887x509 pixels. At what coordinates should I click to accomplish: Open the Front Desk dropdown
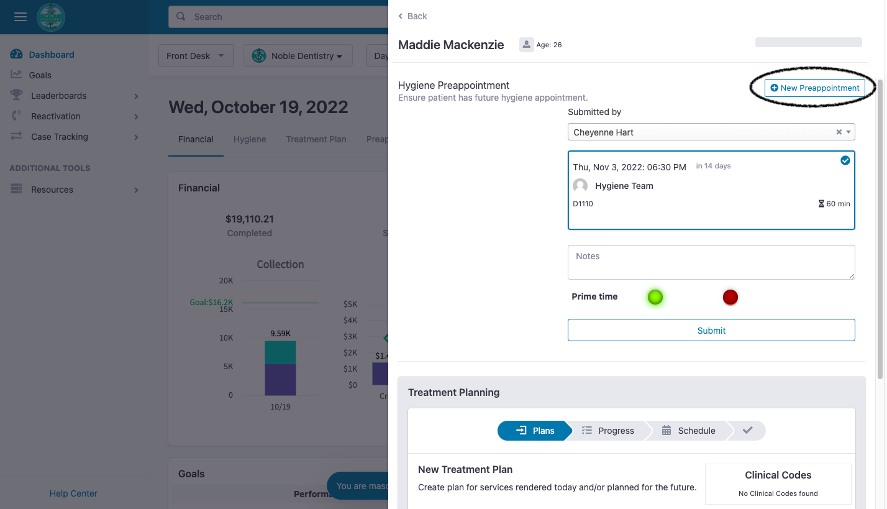pos(196,55)
